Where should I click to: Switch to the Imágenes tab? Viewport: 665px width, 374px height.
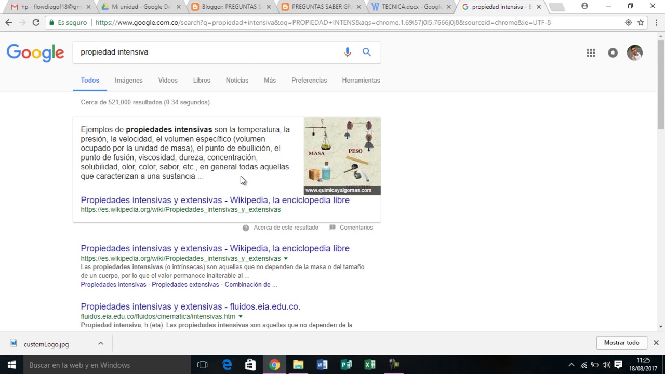(x=128, y=81)
